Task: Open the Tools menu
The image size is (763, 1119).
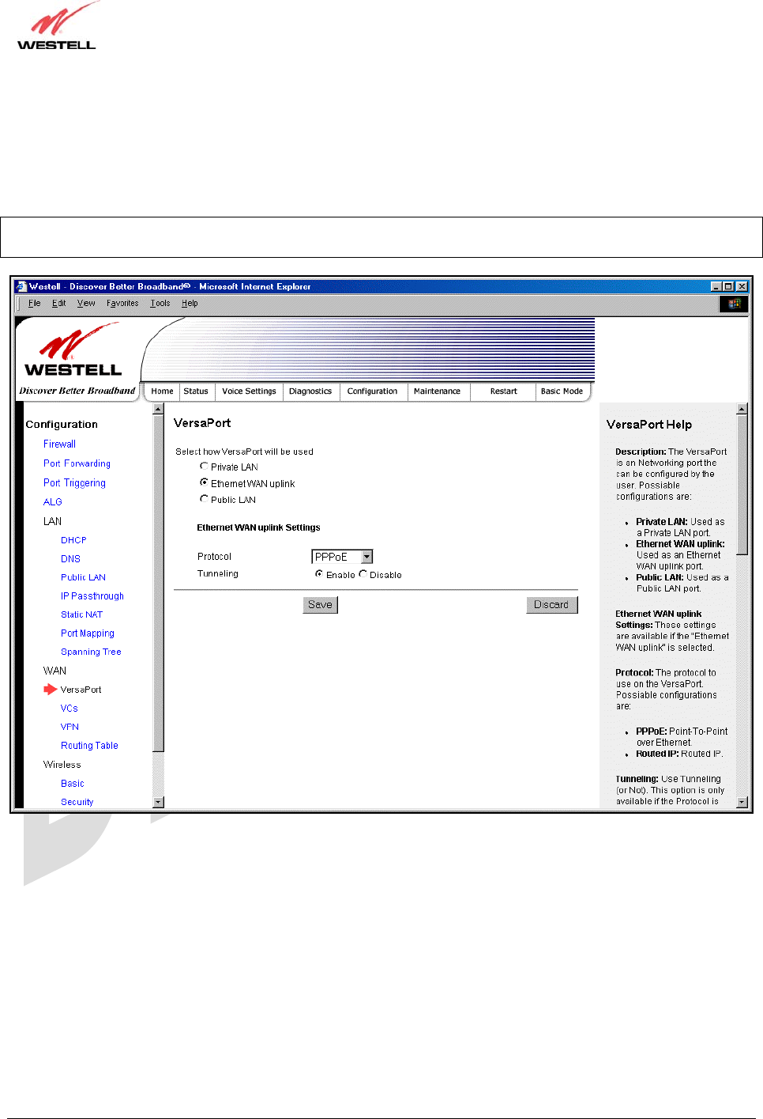Action: coord(160,303)
